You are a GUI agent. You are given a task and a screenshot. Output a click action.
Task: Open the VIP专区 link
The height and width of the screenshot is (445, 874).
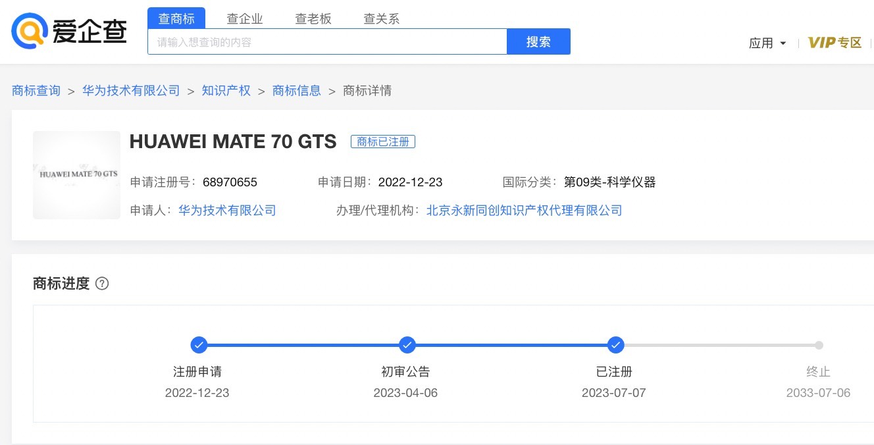[835, 43]
